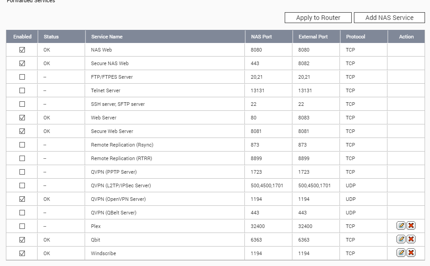Uncheck the QVPN (OpenVPN Server) service

[x=22, y=199]
